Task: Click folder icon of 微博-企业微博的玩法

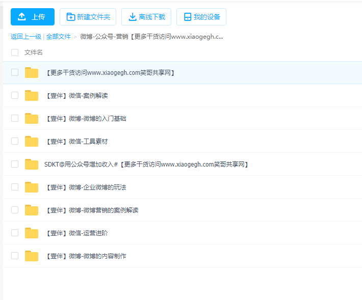Action: coord(32,187)
